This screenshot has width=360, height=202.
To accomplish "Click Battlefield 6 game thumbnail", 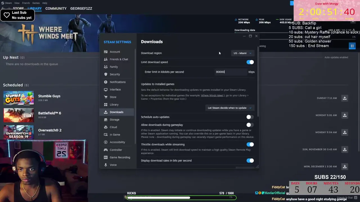I will click(19, 115).
